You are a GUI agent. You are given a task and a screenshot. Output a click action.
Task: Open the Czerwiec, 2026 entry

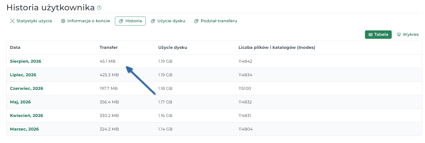point(27,88)
